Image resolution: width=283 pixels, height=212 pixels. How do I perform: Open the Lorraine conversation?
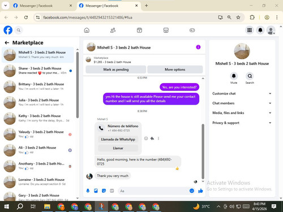(38, 182)
